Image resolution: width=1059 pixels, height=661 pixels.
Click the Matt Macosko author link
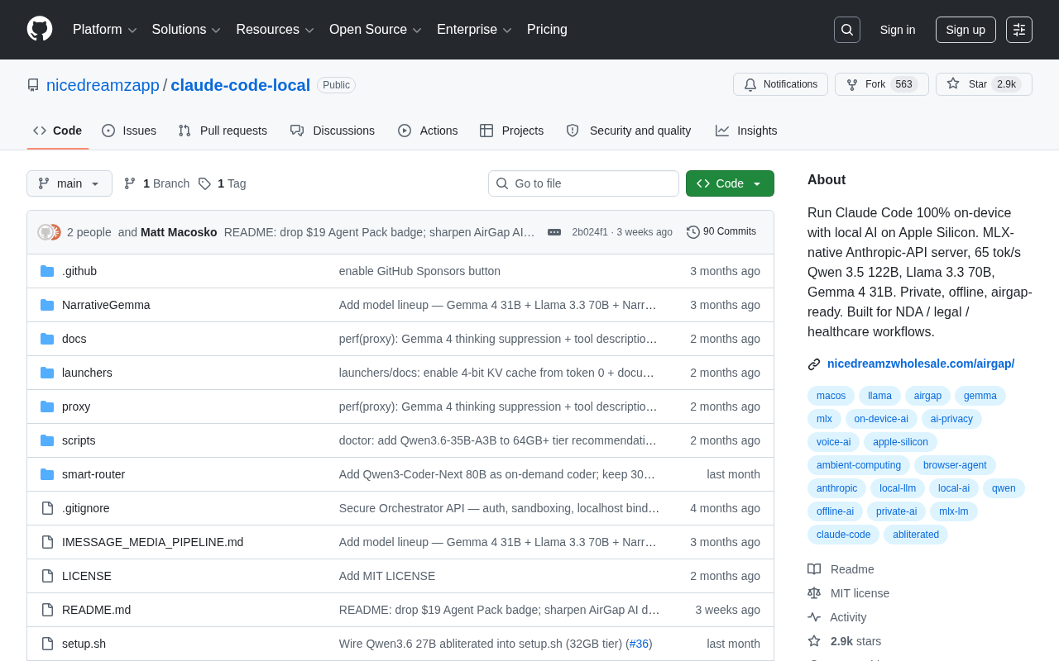[179, 232]
